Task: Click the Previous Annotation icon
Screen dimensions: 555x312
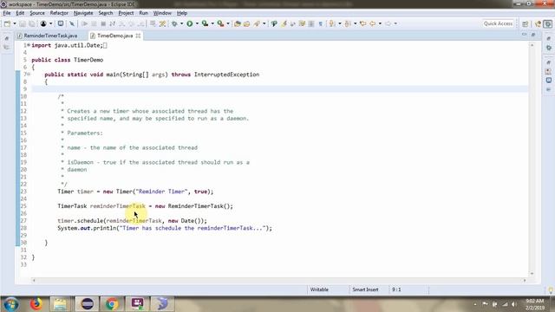Action: [x=348, y=23]
